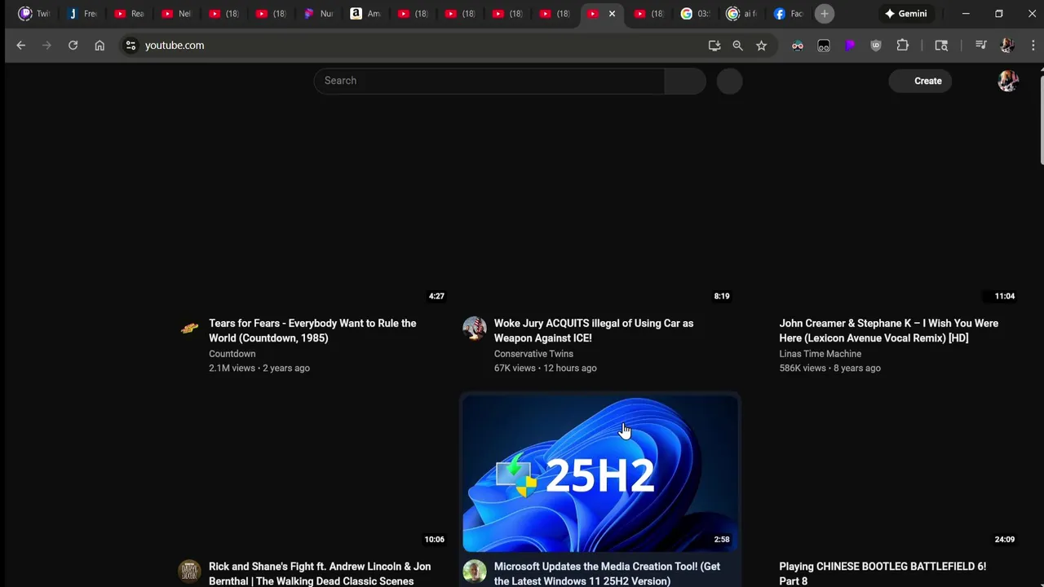
Task: Open the tab search side panel icon
Action: 941,46
